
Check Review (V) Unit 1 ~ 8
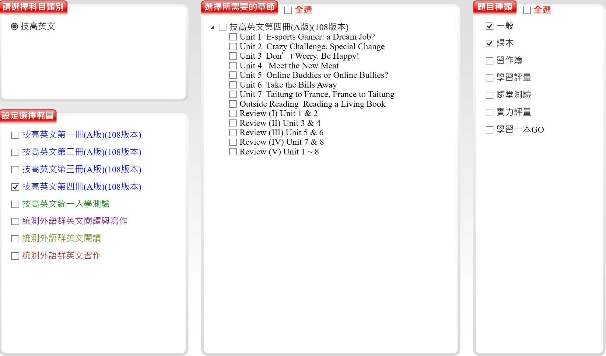233,152
